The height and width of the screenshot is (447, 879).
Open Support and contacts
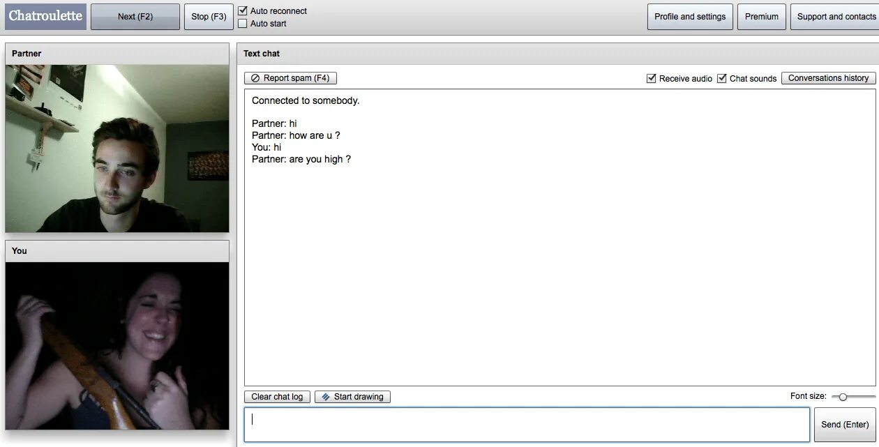coord(834,17)
